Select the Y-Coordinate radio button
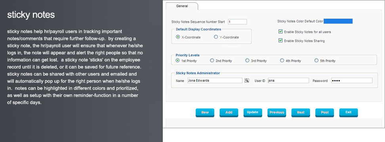 216,37
